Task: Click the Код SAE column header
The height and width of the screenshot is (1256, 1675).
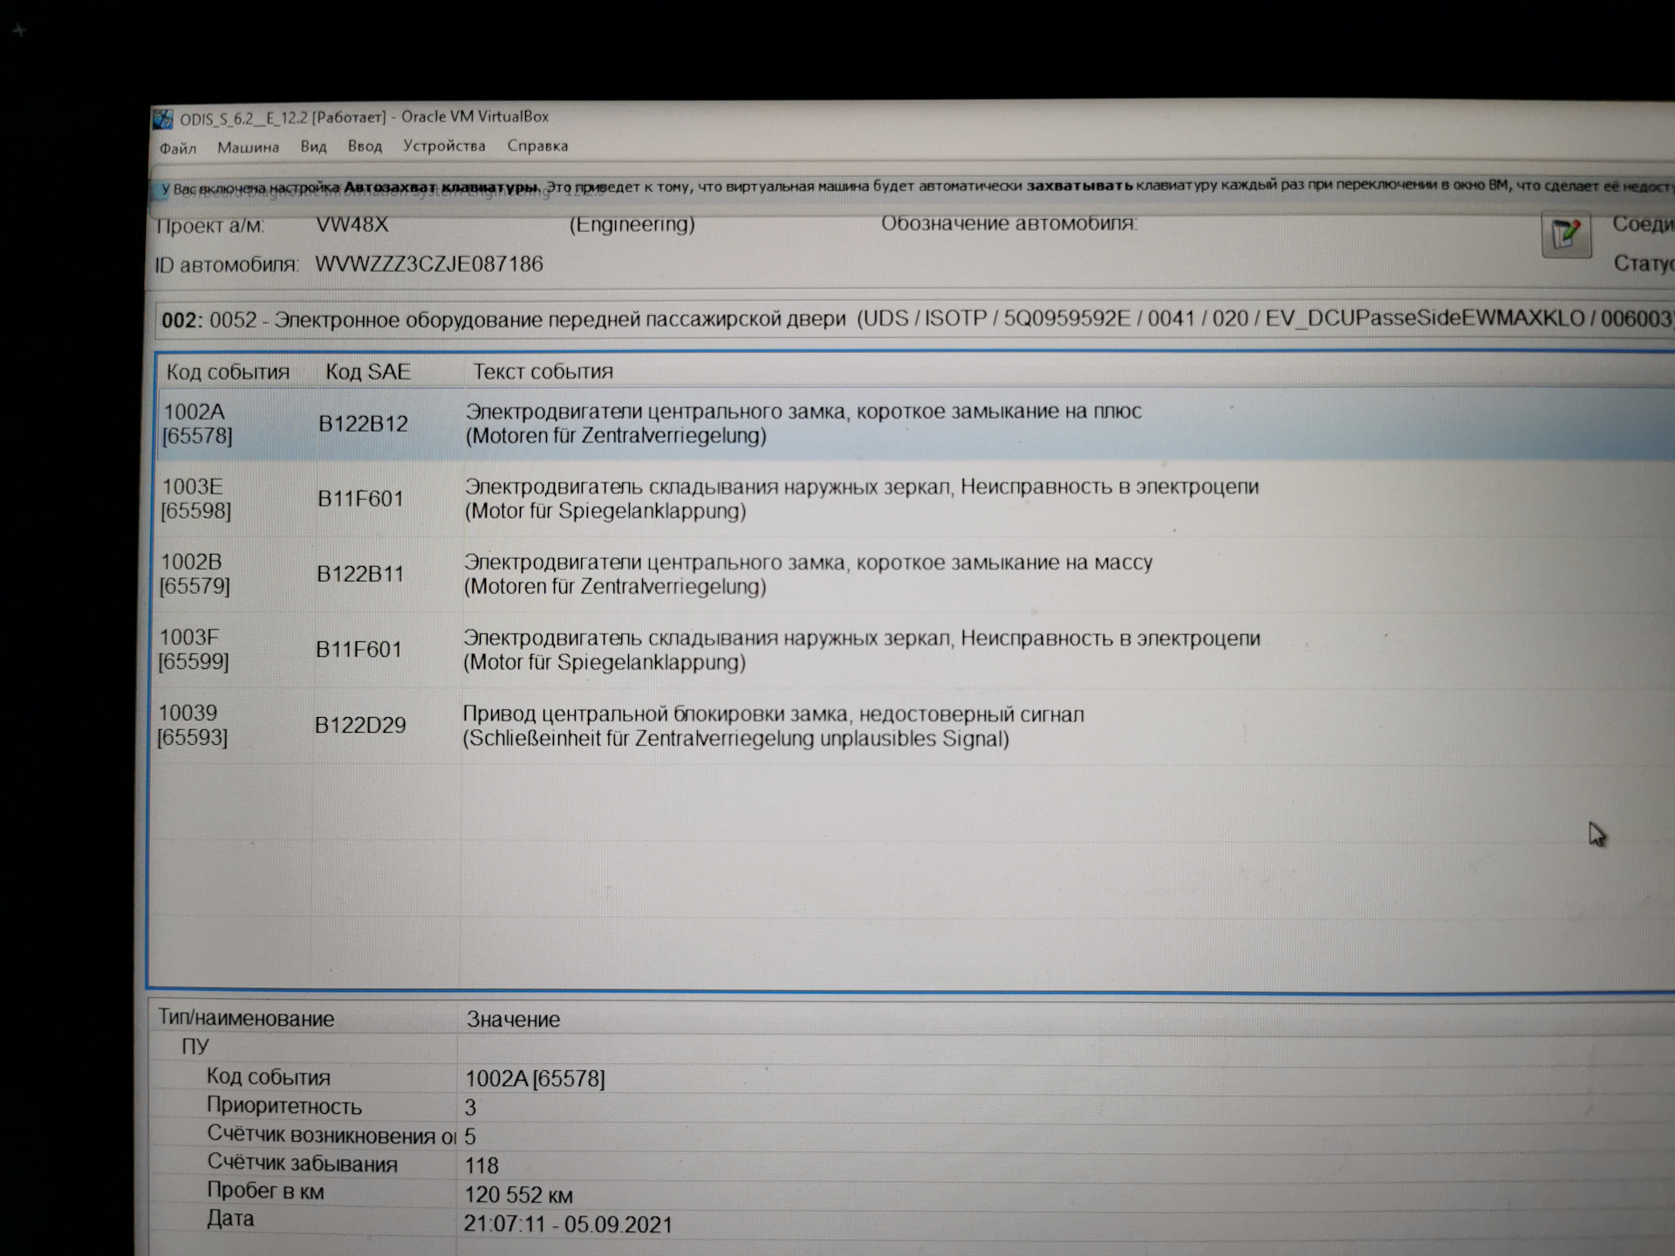Action: click(x=367, y=372)
